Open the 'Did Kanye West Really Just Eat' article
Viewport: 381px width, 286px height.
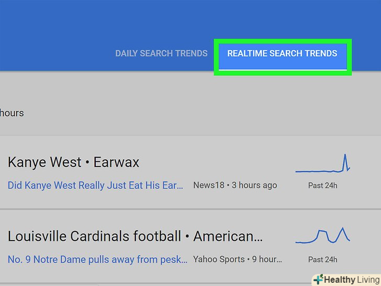click(96, 185)
